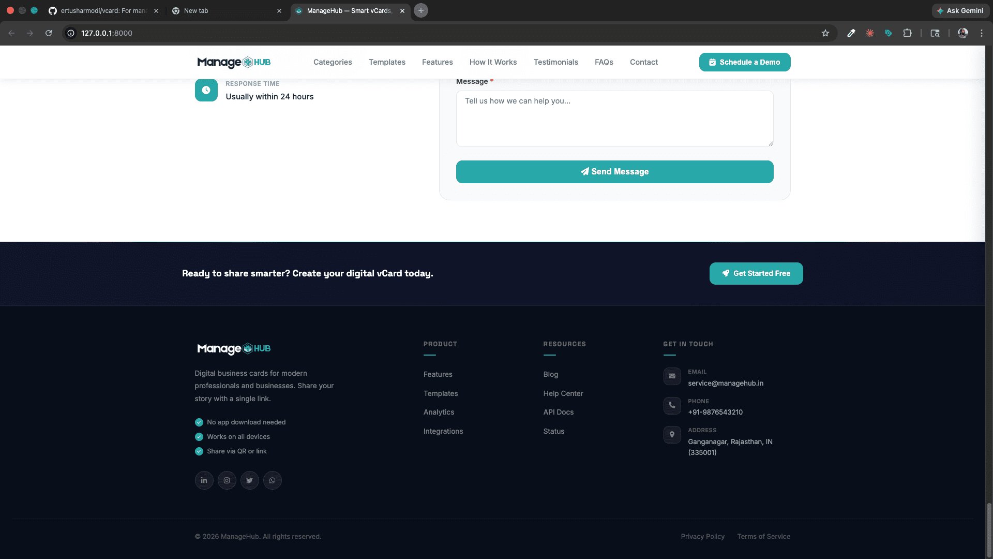Open Templates link under Product
Viewport: 993px width, 559px height.
coord(441,393)
